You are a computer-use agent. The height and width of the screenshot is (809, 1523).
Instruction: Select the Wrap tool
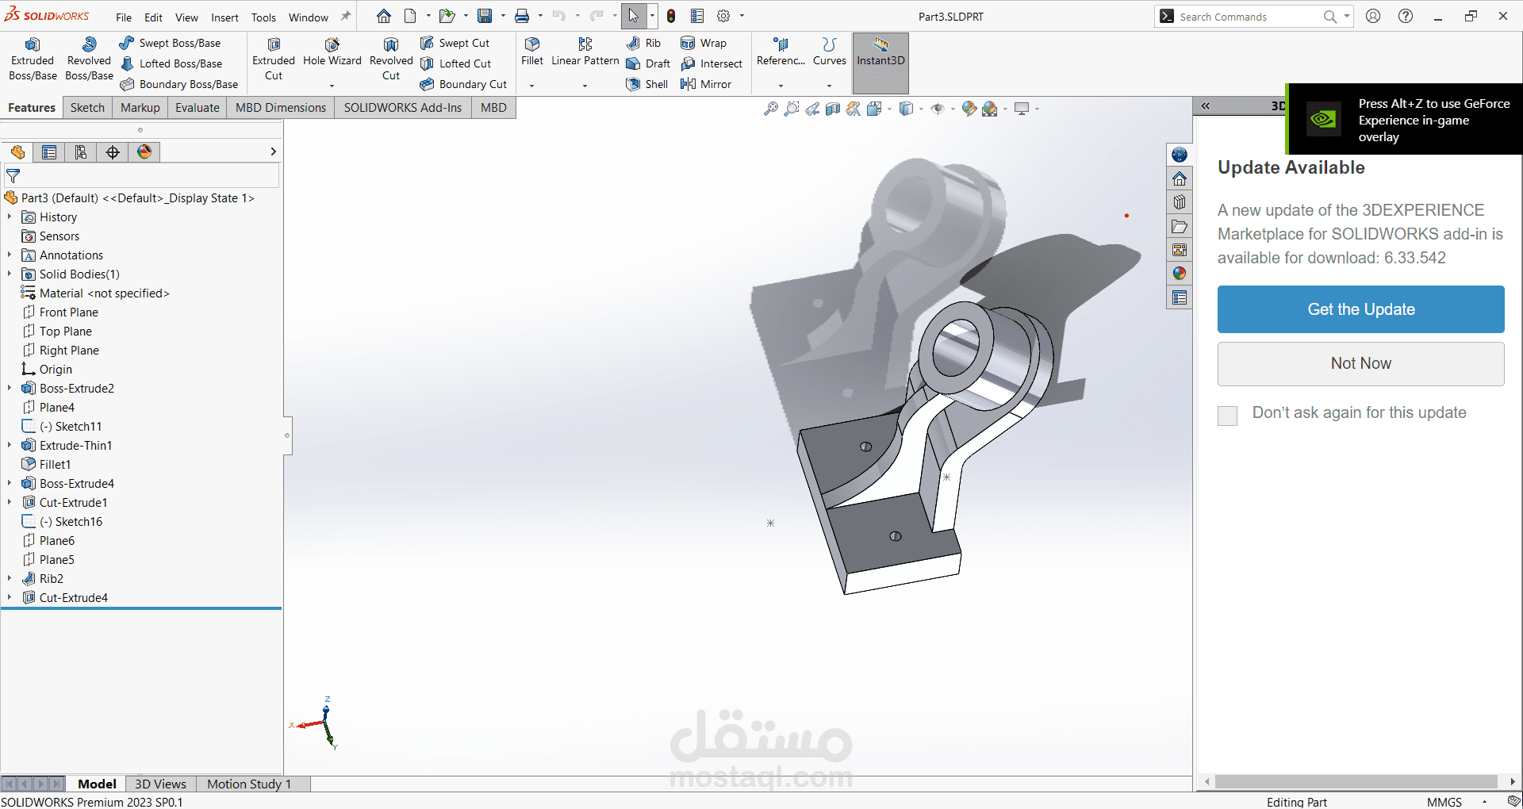(704, 43)
